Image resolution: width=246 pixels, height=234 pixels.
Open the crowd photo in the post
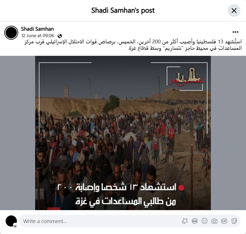tap(123, 133)
